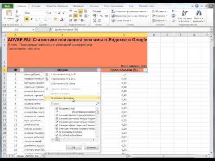Viewport: 215px width, 161px height.
Task: Confirm the filter with OK button
Action: click(73, 148)
